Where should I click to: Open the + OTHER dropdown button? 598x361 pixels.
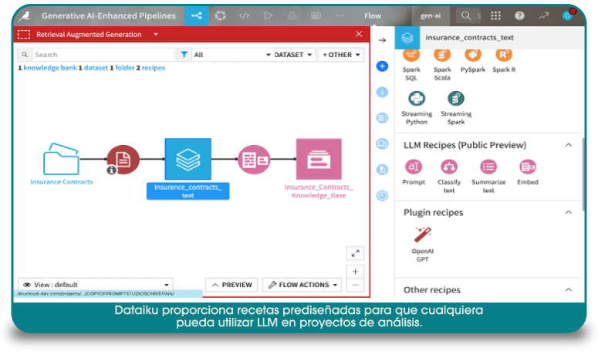(341, 55)
